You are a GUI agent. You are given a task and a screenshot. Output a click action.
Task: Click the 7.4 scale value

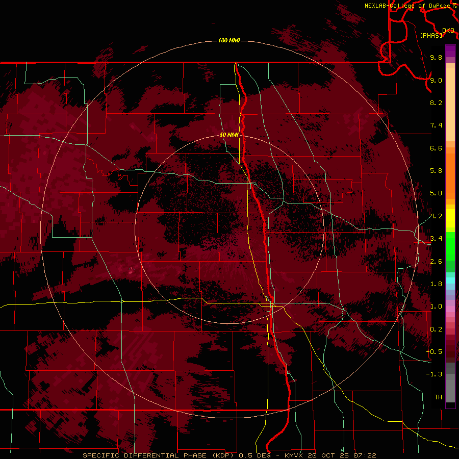point(436,125)
